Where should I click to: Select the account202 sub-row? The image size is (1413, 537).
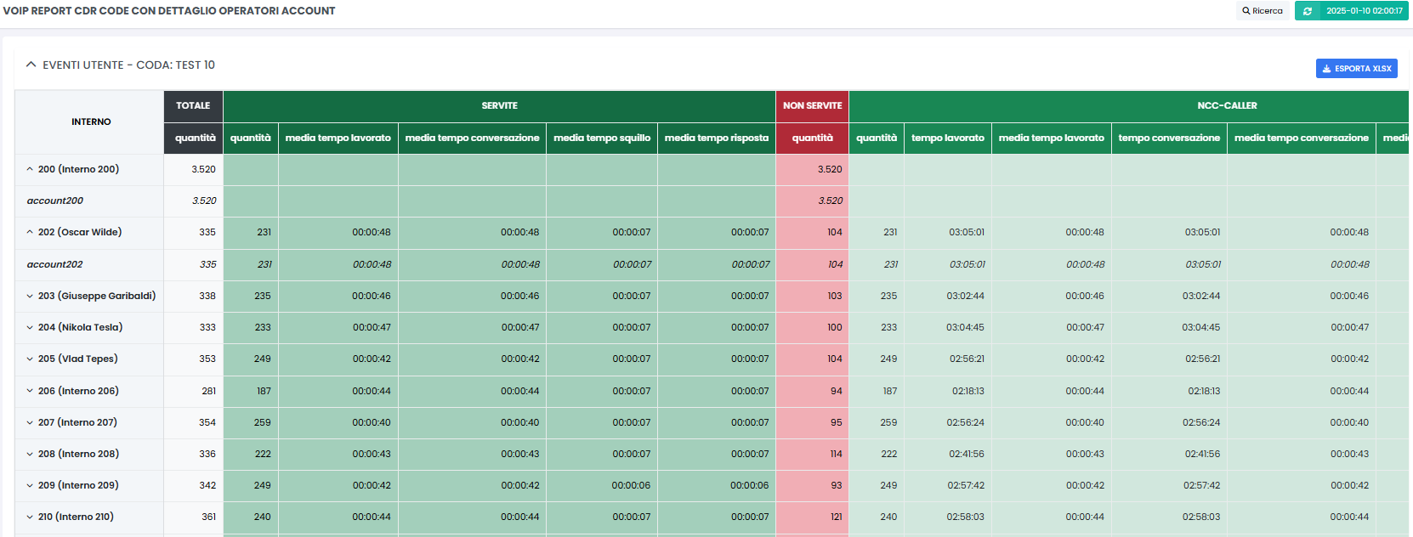tap(55, 264)
